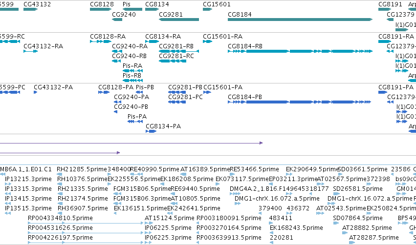Click the long CG8184 gene bar
This screenshot has width=416, height=245.
pyautogui.click(x=300, y=20)
